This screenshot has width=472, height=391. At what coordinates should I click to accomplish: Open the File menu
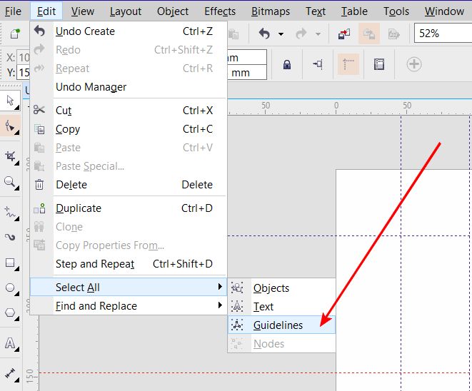pos(13,11)
